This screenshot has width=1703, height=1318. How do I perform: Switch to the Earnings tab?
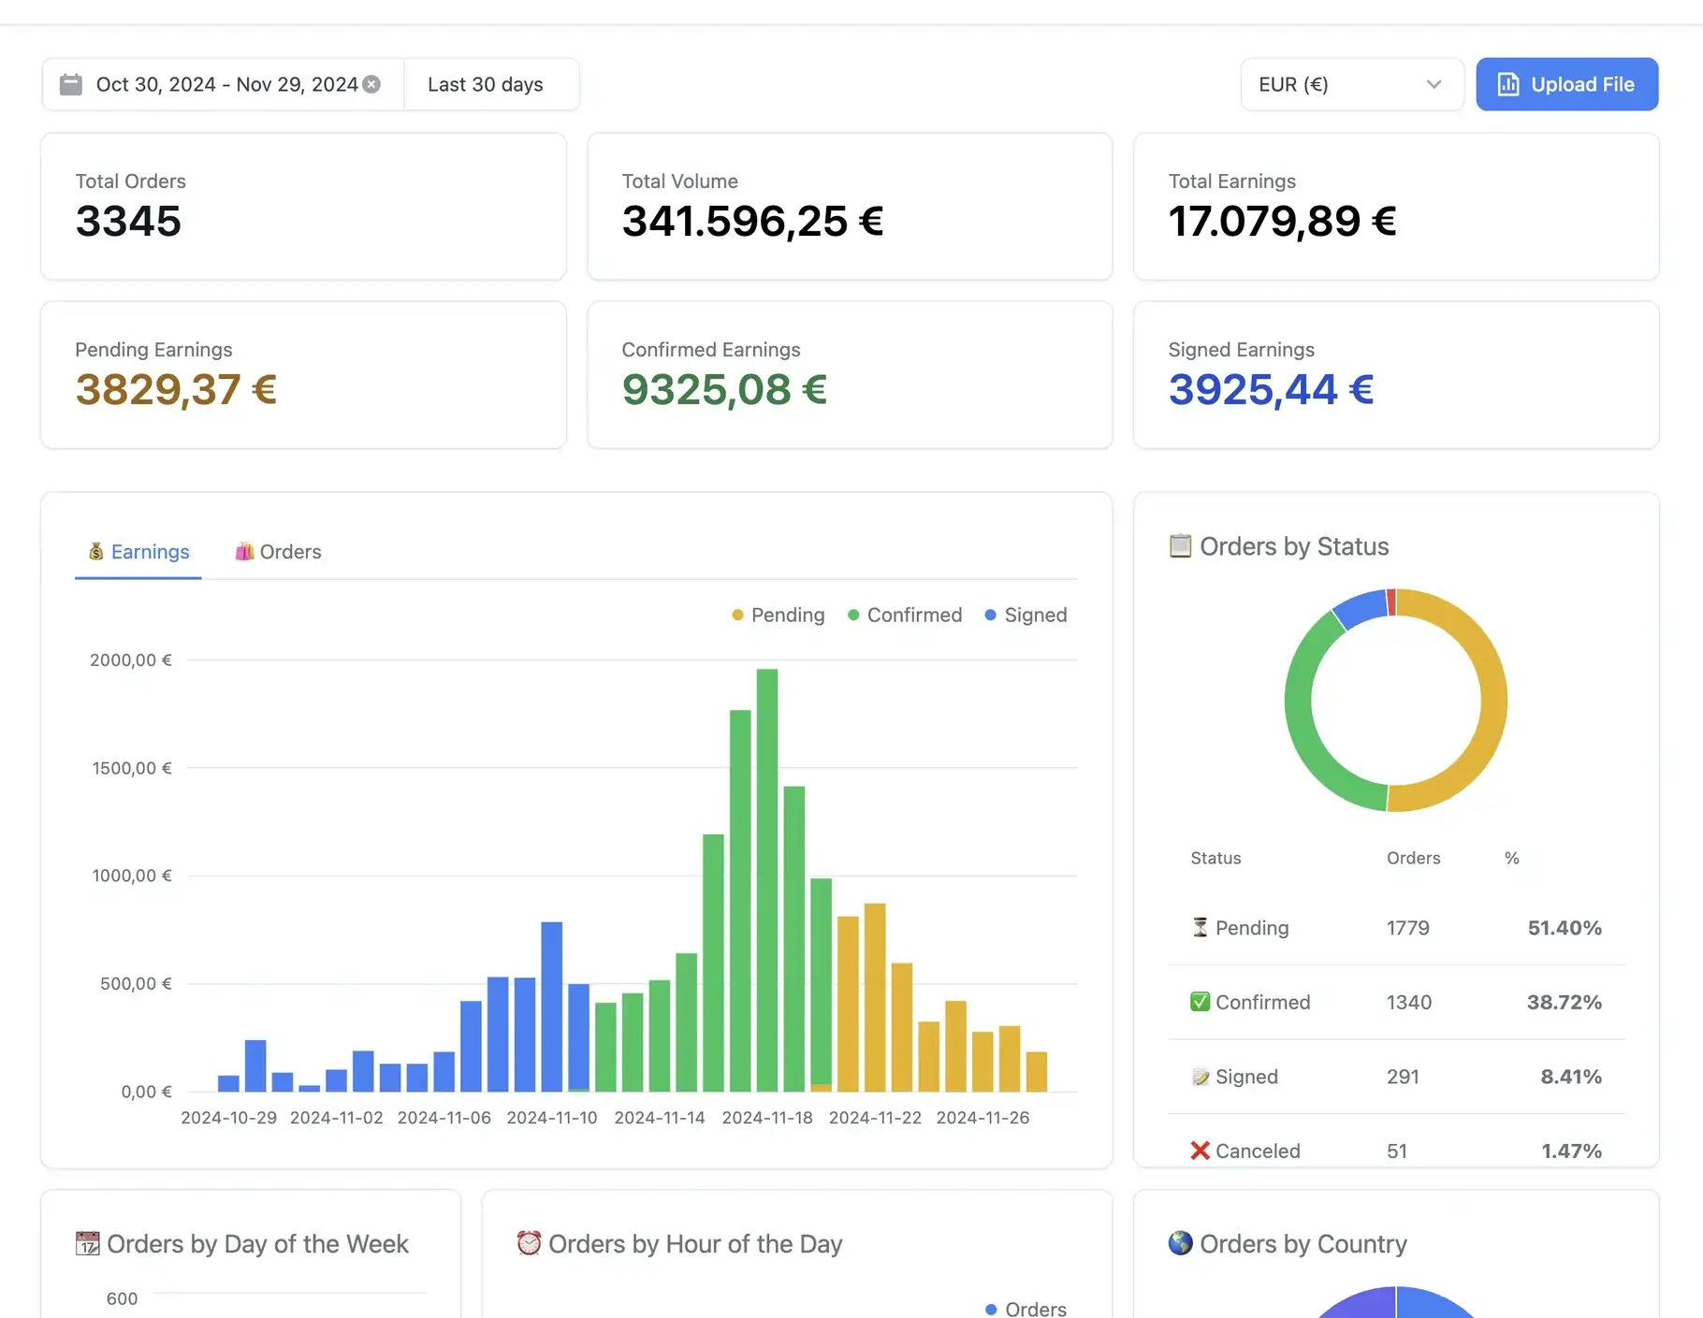click(x=138, y=552)
